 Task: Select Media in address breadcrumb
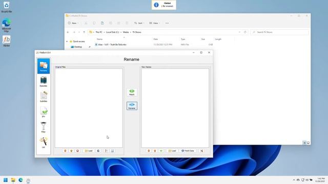pos(126,32)
